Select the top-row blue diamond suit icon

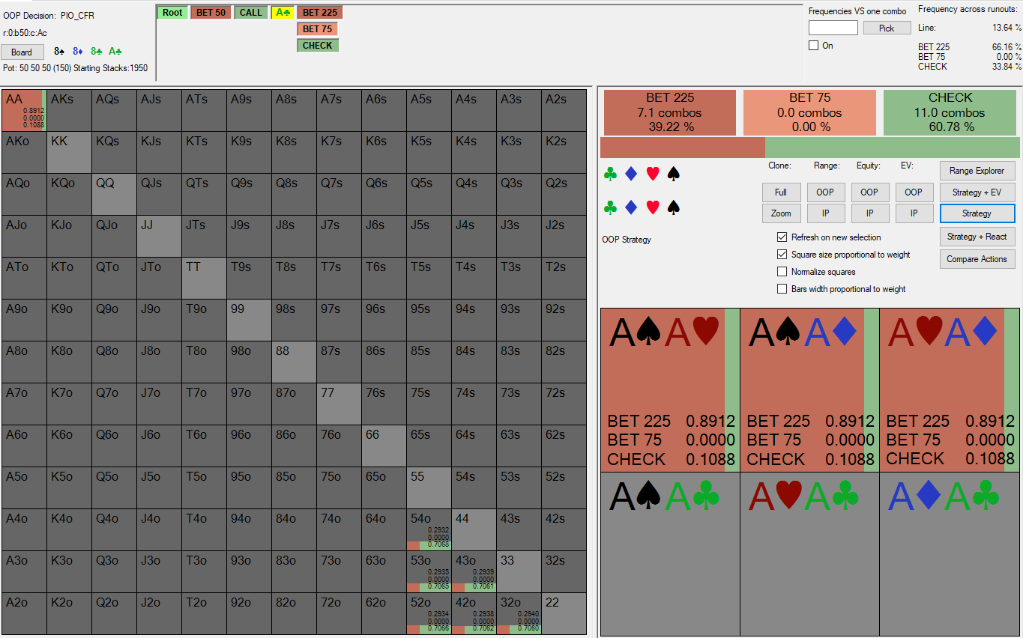[631, 174]
